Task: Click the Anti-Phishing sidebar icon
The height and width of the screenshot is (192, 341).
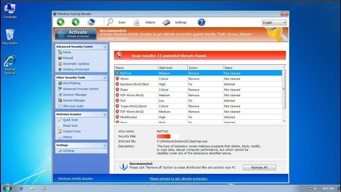Action: [x=60, y=83]
